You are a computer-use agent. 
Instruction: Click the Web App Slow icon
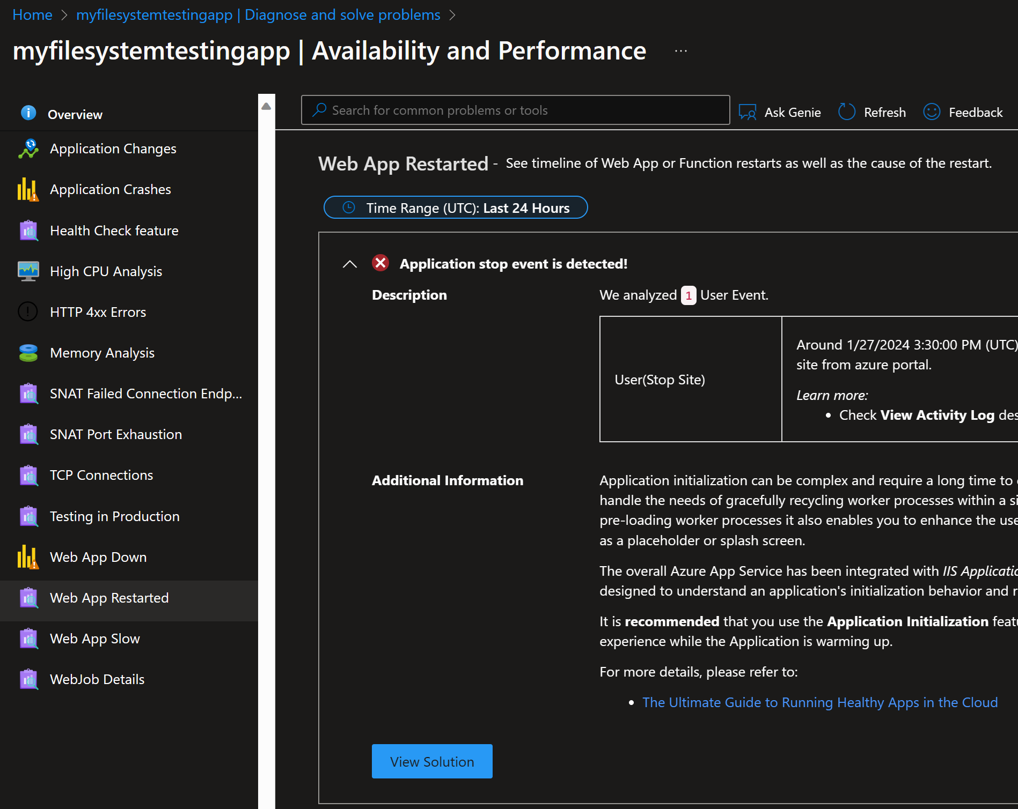point(28,639)
